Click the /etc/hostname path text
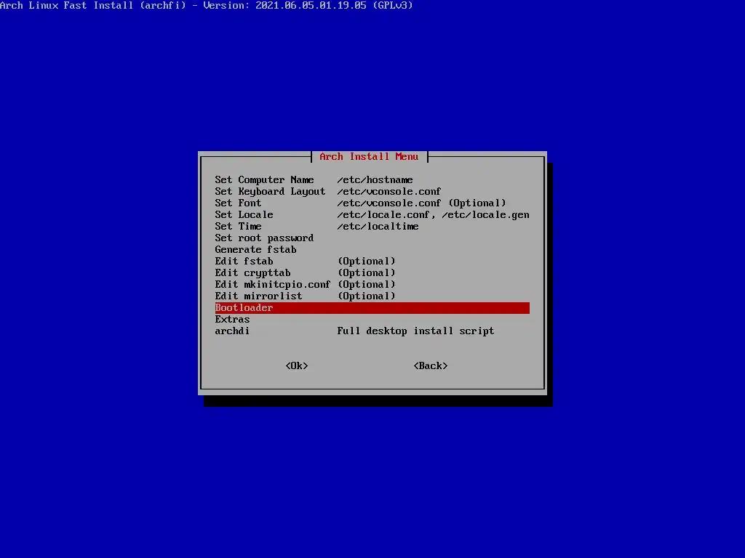The height and width of the screenshot is (558, 745). click(x=375, y=180)
